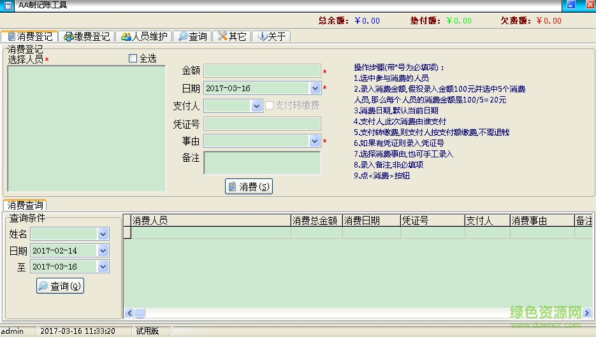Click the 消费登记 tab book icon

pos(11,36)
